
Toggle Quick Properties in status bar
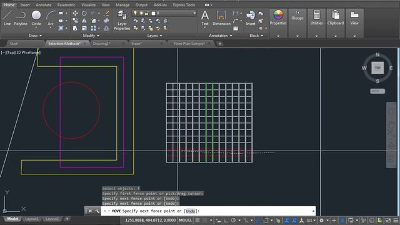coord(342,220)
